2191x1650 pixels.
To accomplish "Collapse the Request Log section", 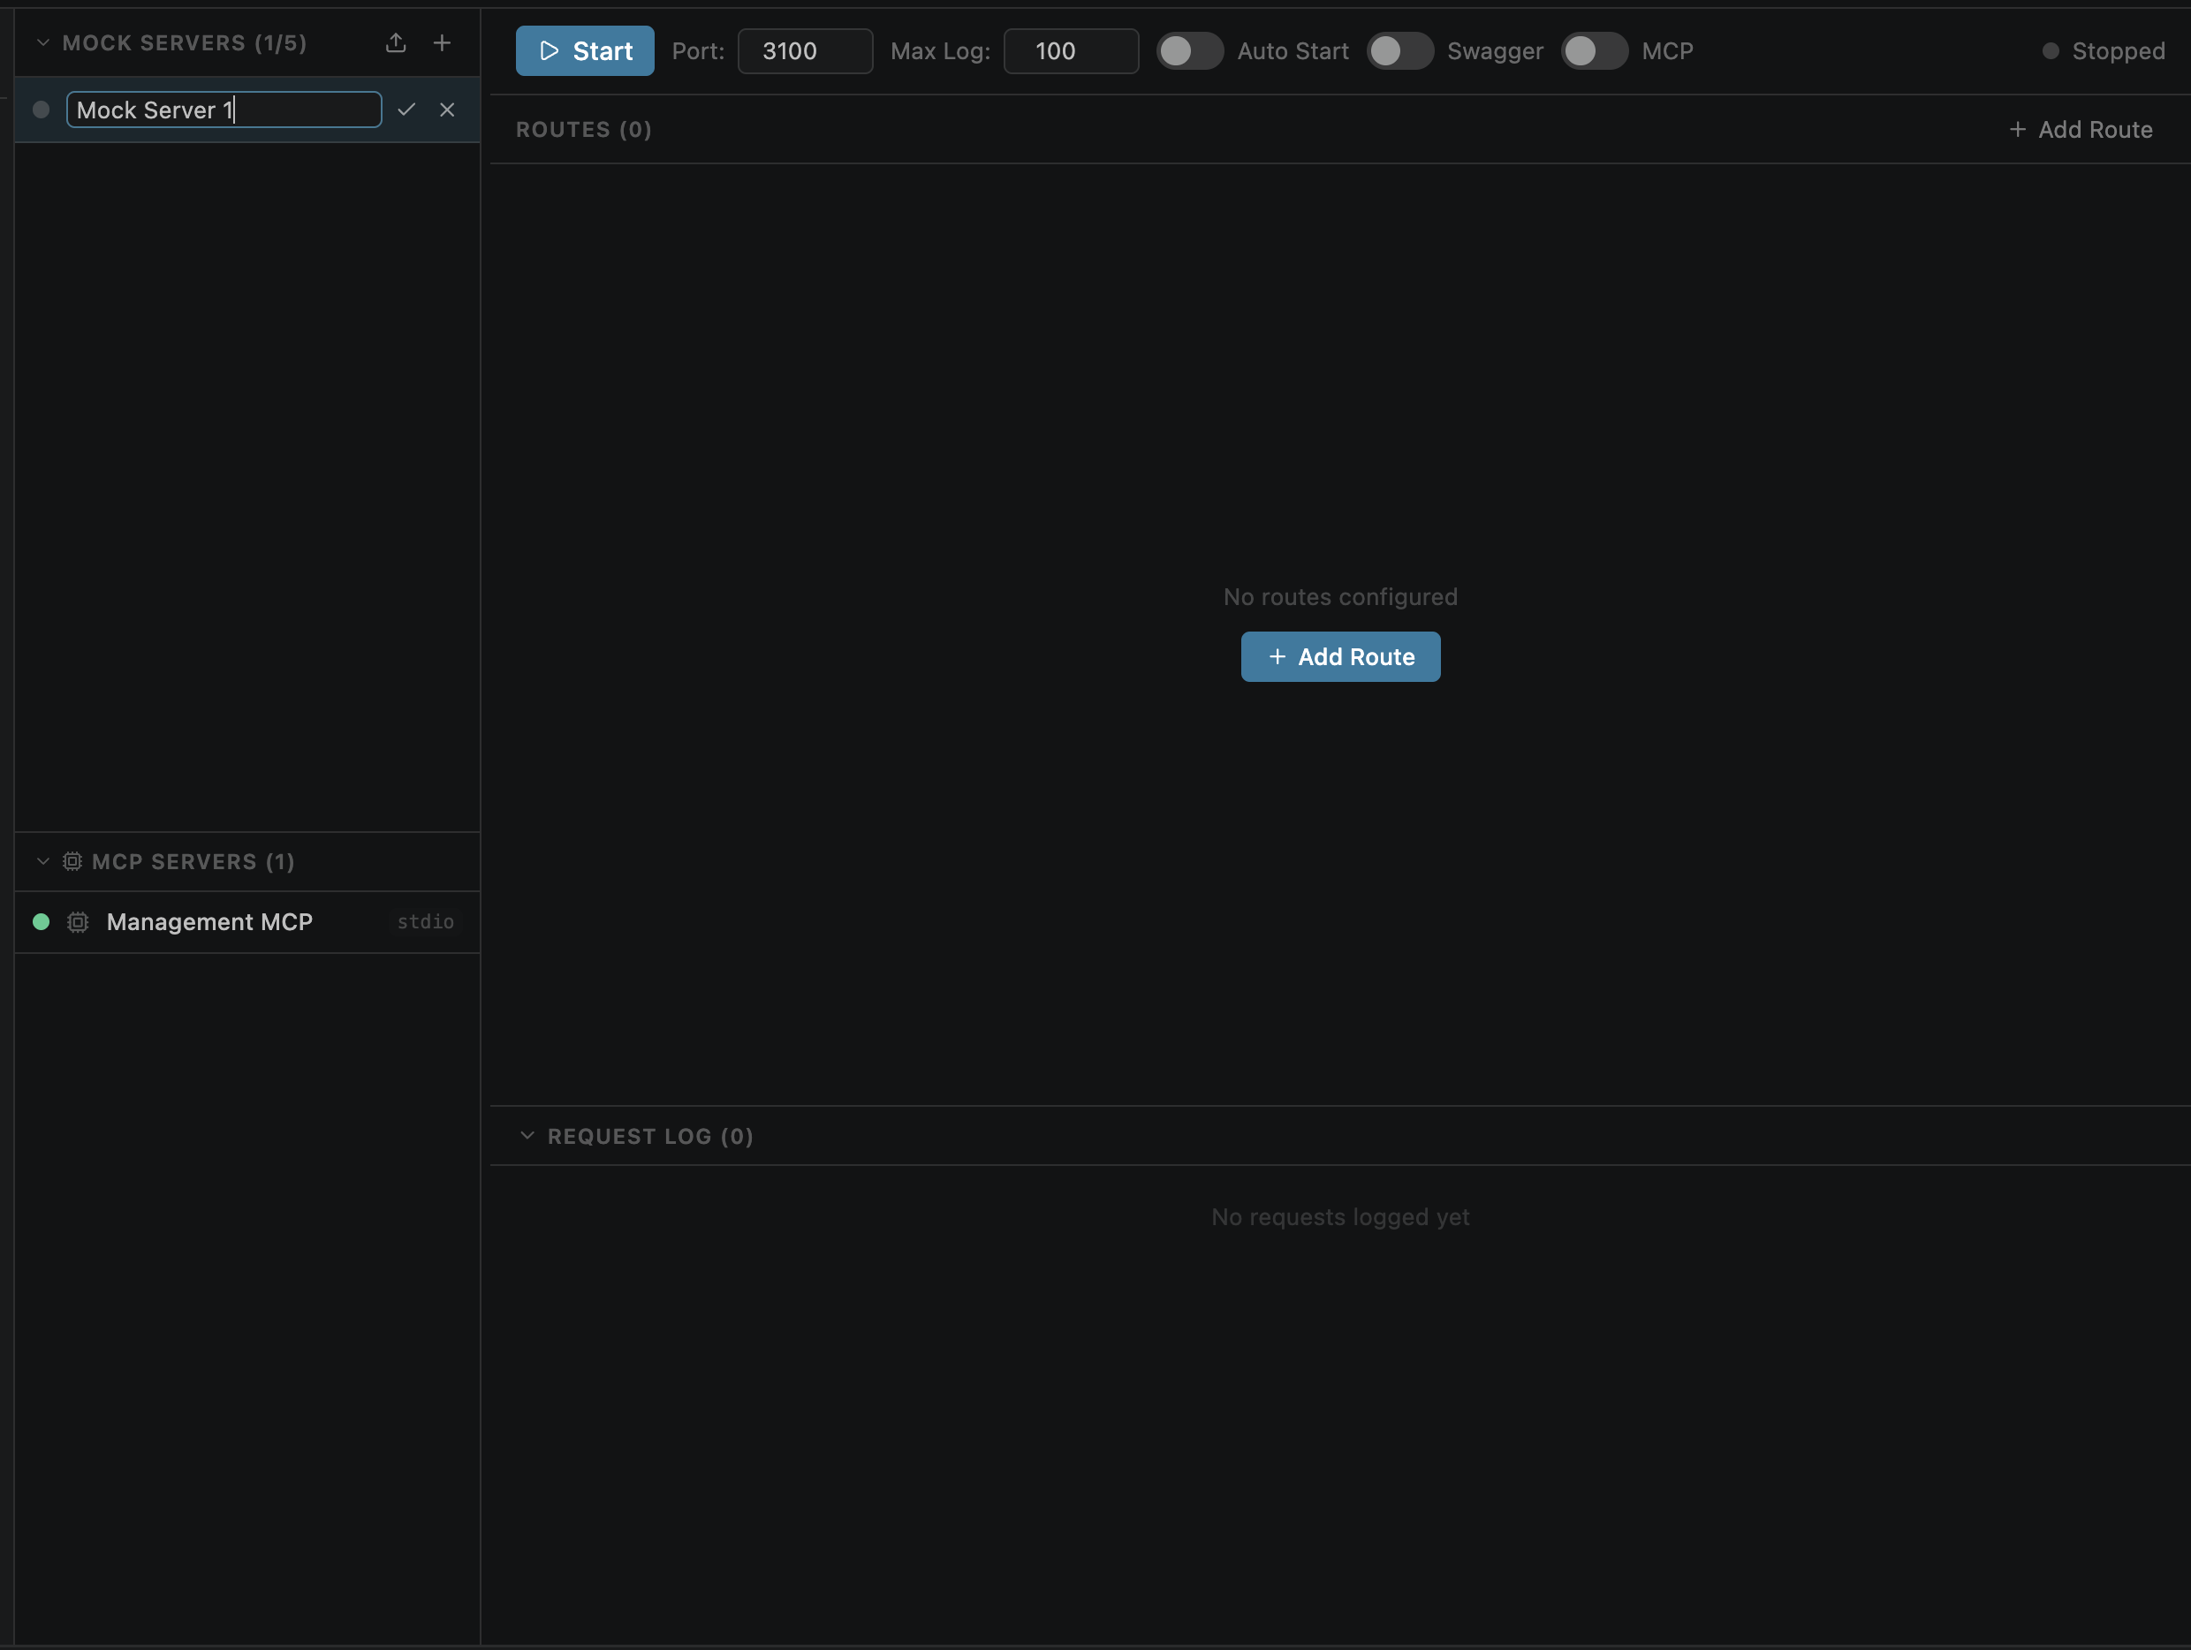I will click(x=527, y=1136).
